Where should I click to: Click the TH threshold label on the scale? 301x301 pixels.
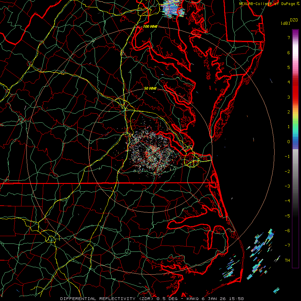287,261
